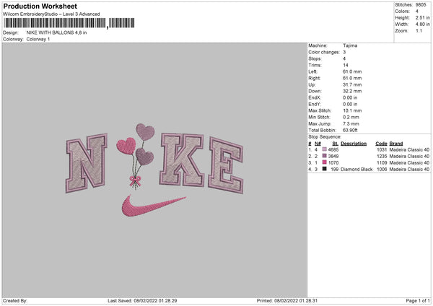Select the Diamond Black stop sequence row
The image size is (433, 306).
[368, 169]
